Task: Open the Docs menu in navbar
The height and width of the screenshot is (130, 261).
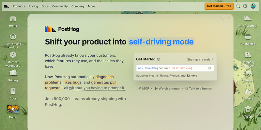Action: point(45,6)
